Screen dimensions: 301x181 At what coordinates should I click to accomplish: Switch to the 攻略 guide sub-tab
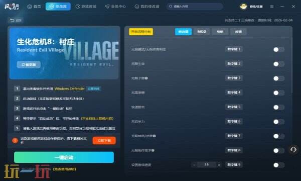[220, 32]
